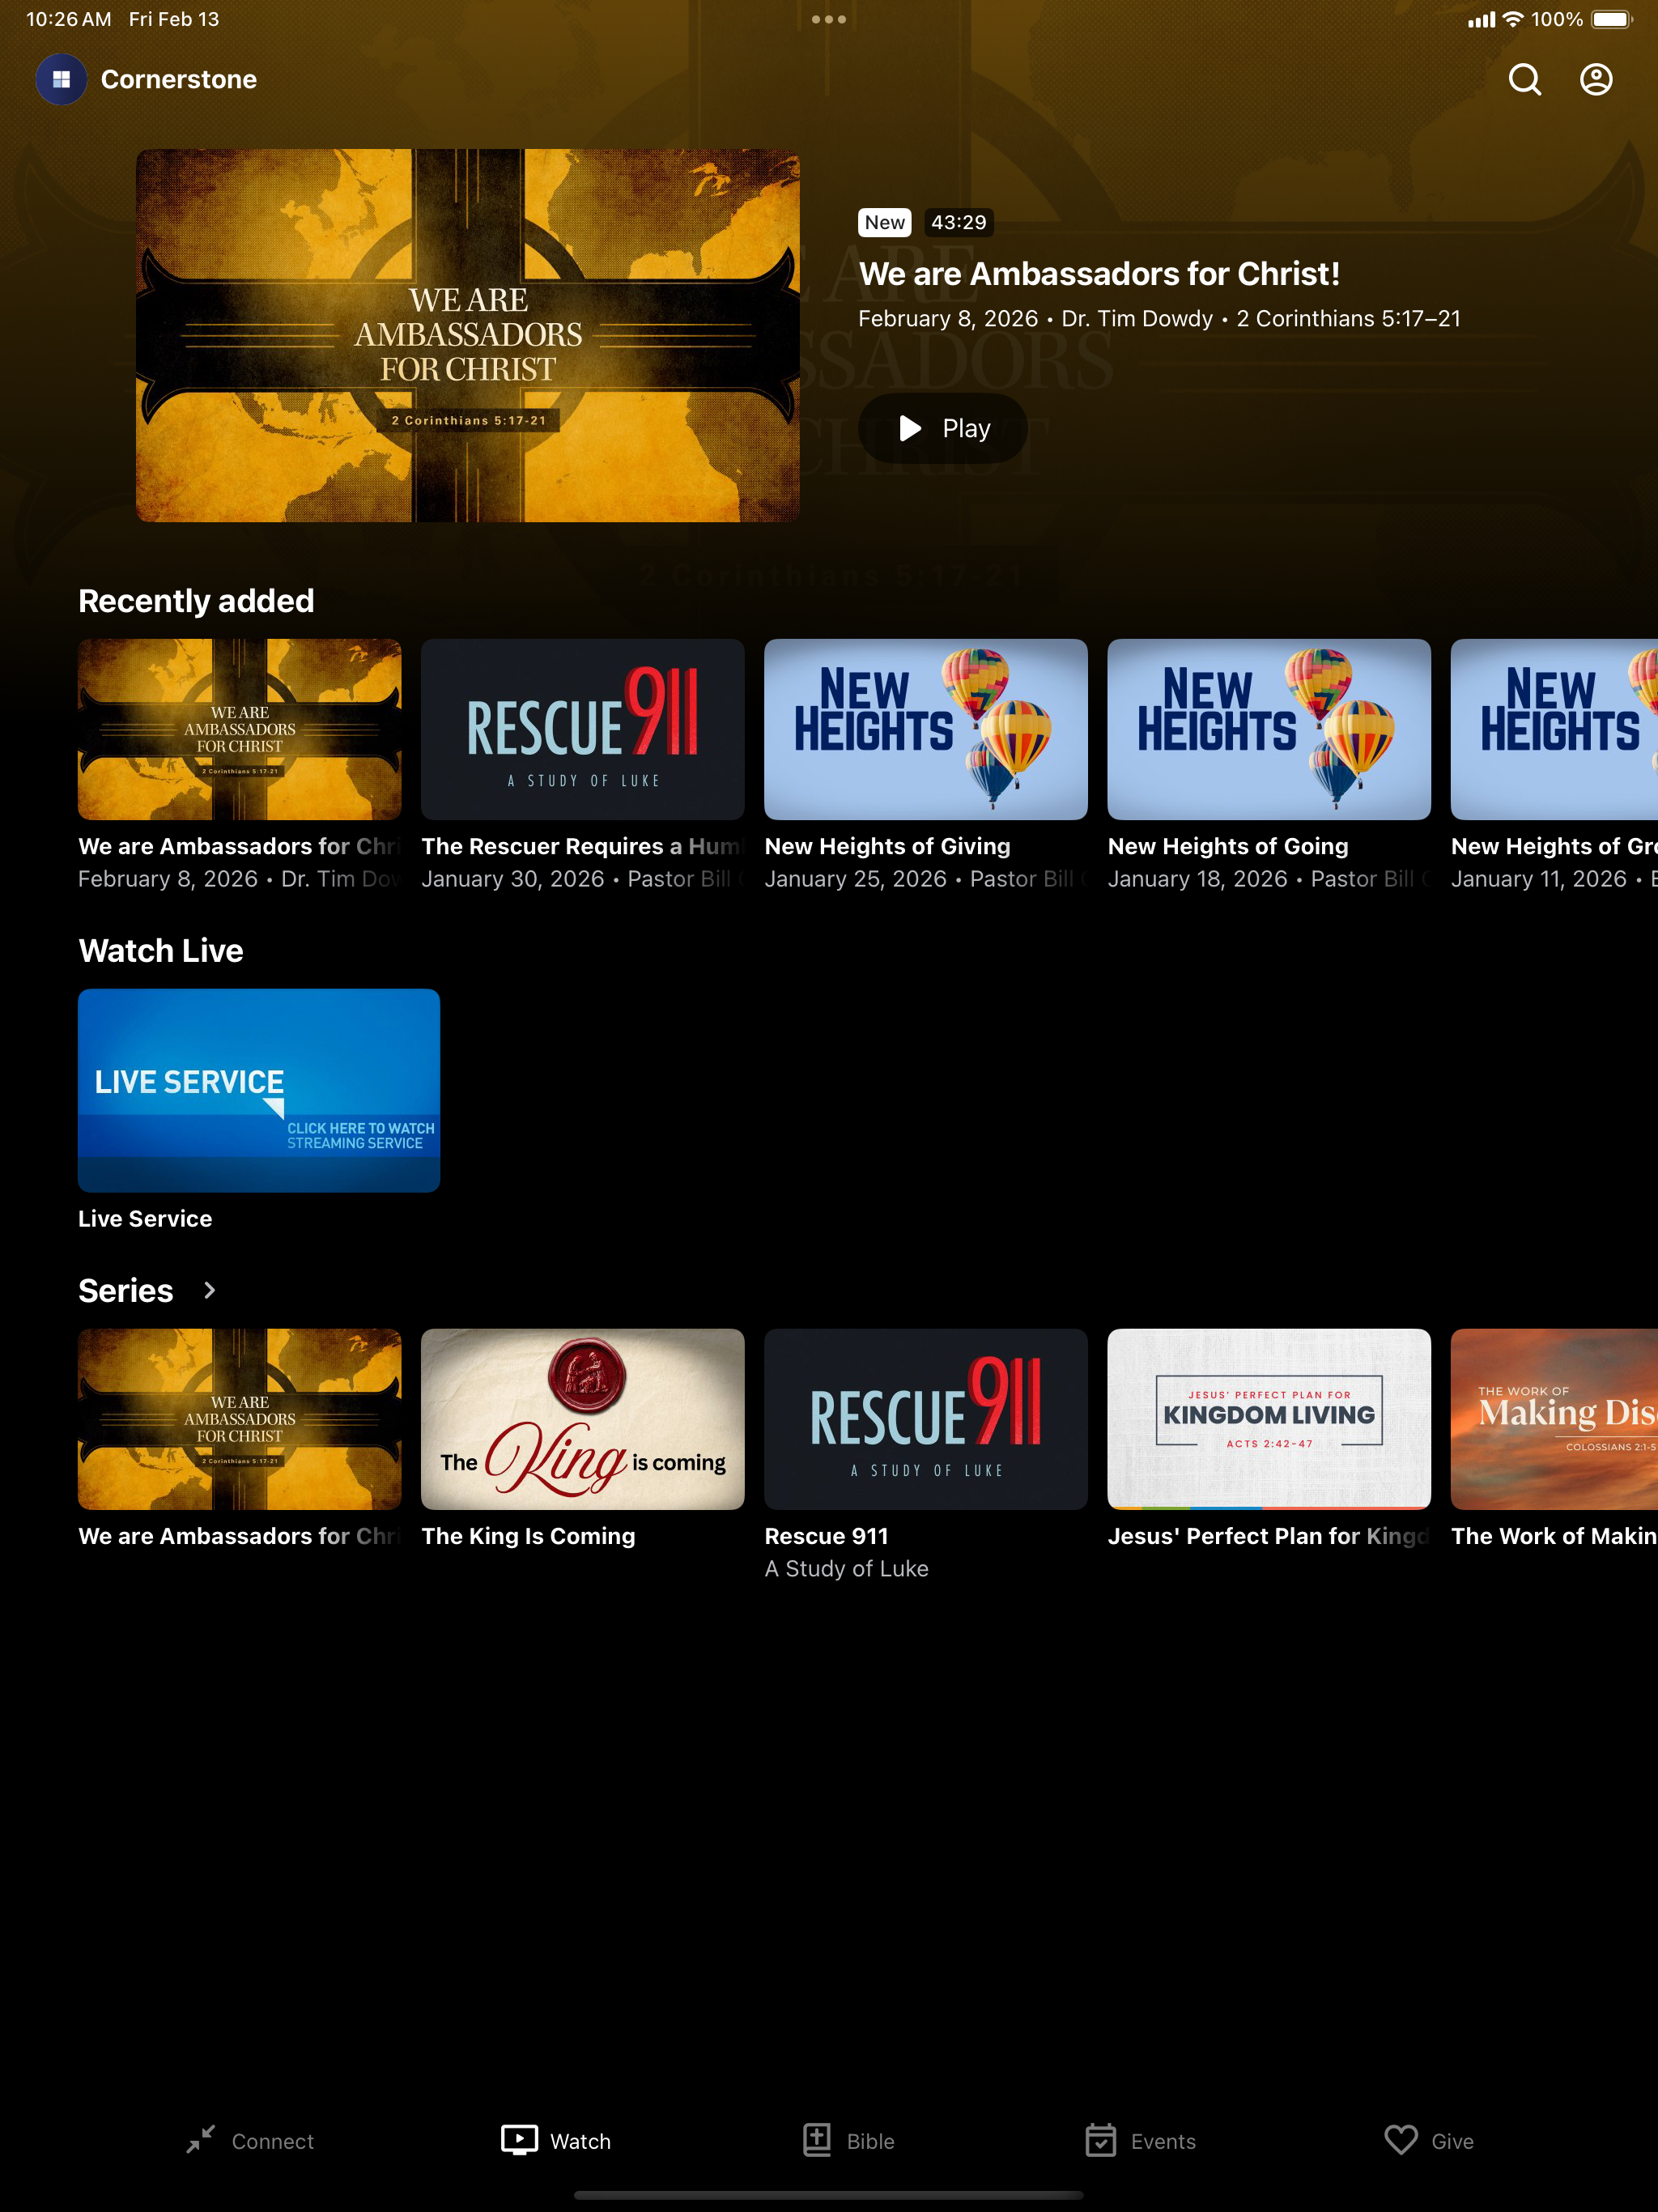The height and width of the screenshot is (2212, 1658).
Task: Select the Watch tab
Action: 556,2141
